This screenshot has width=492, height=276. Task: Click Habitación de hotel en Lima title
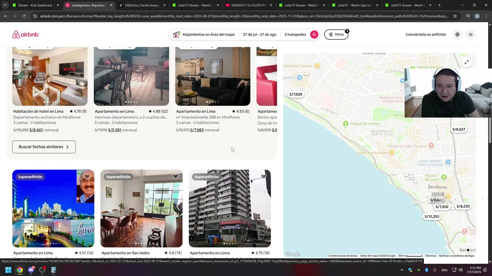coord(38,112)
